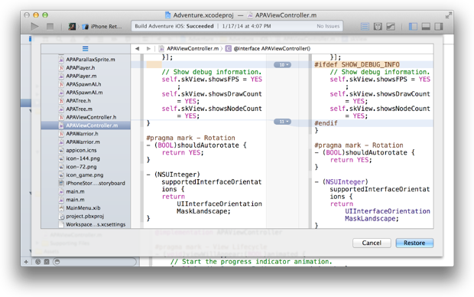Focus the navigator filter search field
The height and width of the screenshot is (297, 474).
tap(95, 262)
